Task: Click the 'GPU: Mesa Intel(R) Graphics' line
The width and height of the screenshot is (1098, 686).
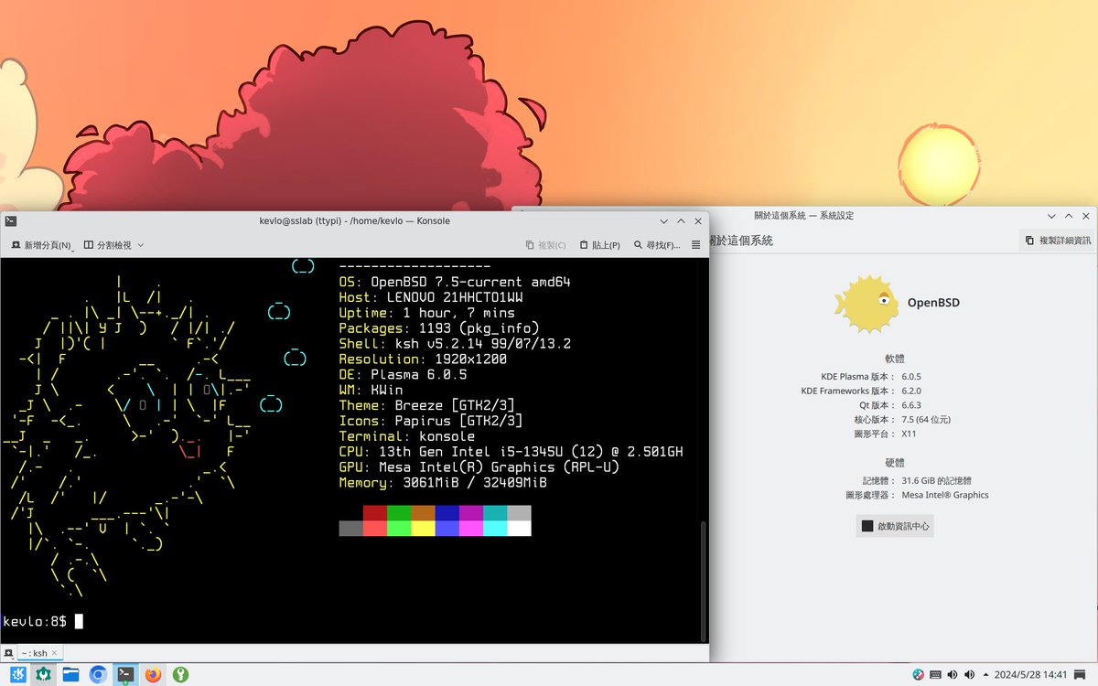Action: 479,467
